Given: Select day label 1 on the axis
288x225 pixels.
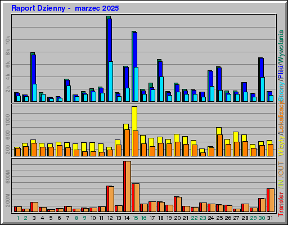Looking at the screenshot, I should tap(18, 218).
